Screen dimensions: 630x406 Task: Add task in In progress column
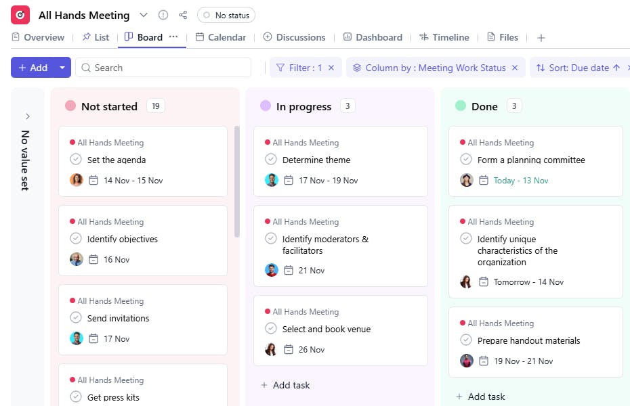click(x=286, y=385)
